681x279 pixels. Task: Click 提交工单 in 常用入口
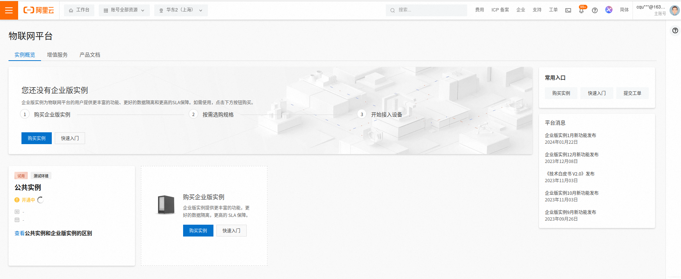pyautogui.click(x=632, y=93)
